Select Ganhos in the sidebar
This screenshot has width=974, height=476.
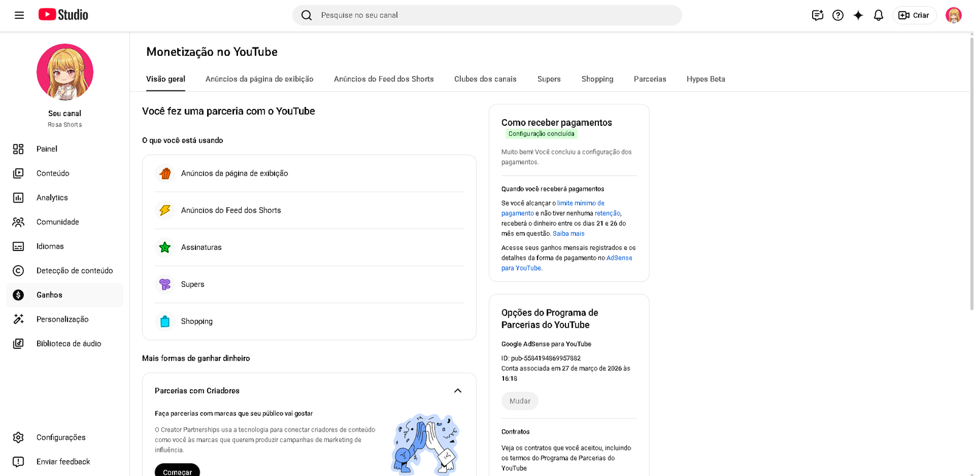(x=49, y=295)
